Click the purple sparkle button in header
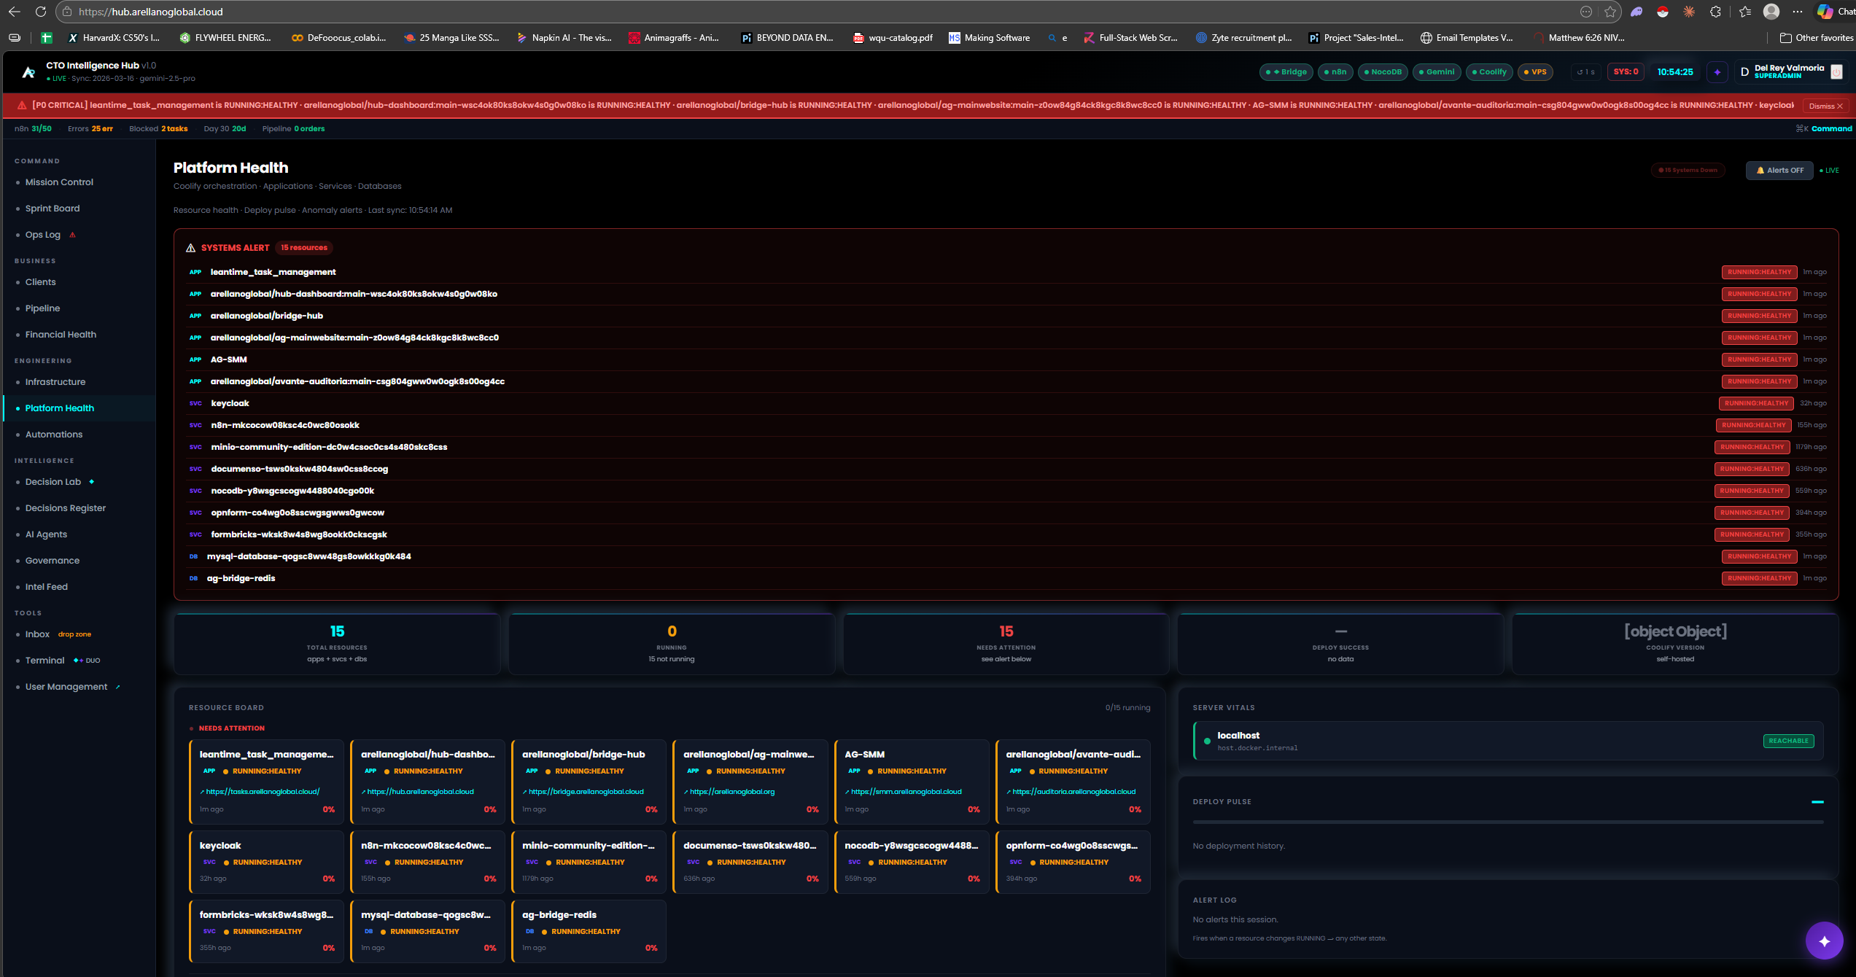Image resolution: width=1856 pixels, height=977 pixels. coord(1717,72)
